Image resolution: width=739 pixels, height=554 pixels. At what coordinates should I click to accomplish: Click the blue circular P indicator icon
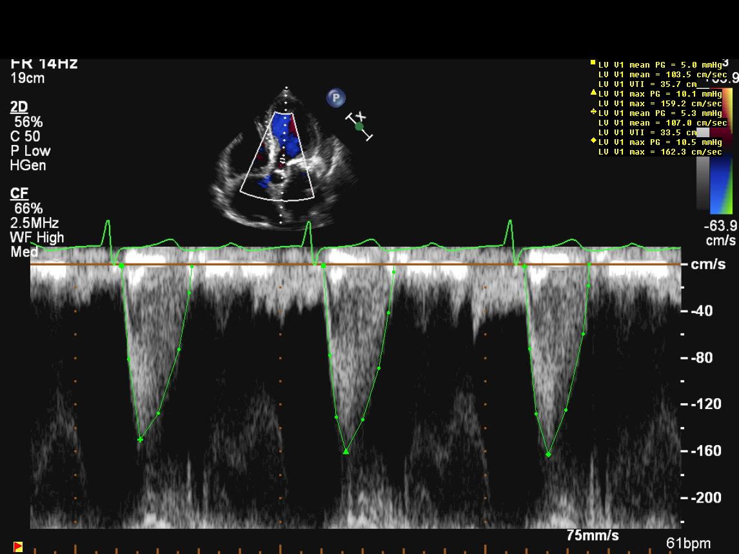pyautogui.click(x=335, y=98)
